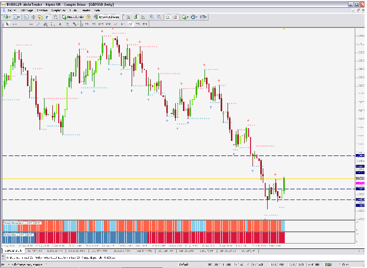Open the Templates toolbar icon

tap(202, 17)
